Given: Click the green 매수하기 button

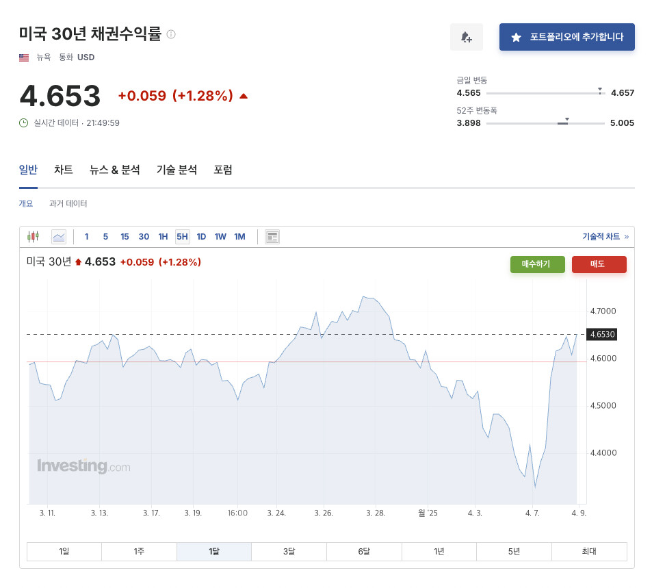Looking at the screenshot, I should pos(536,264).
